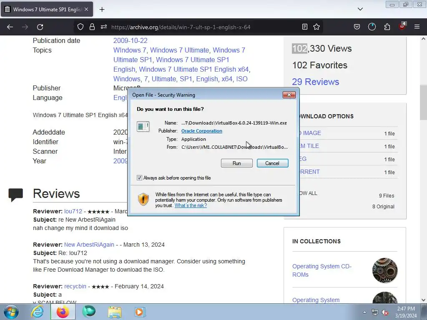The width and height of the screenshot is (427, 320).
Task: Open reviewer lou712 profile link
Action: 73,211
